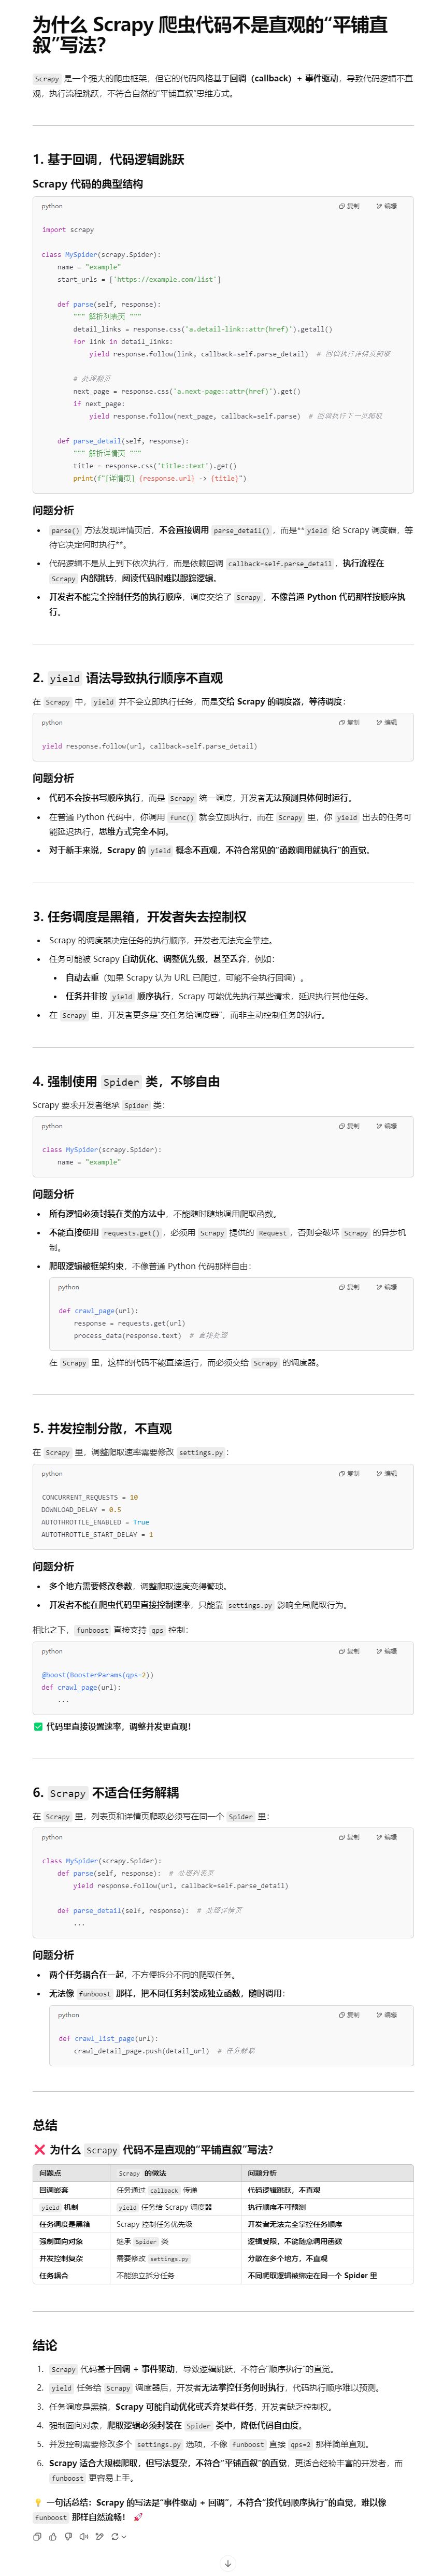Screen dimensions: 443x2576
Task: Click table cell '不能独立拆分任务'
Action: (x=145, y=2275)
